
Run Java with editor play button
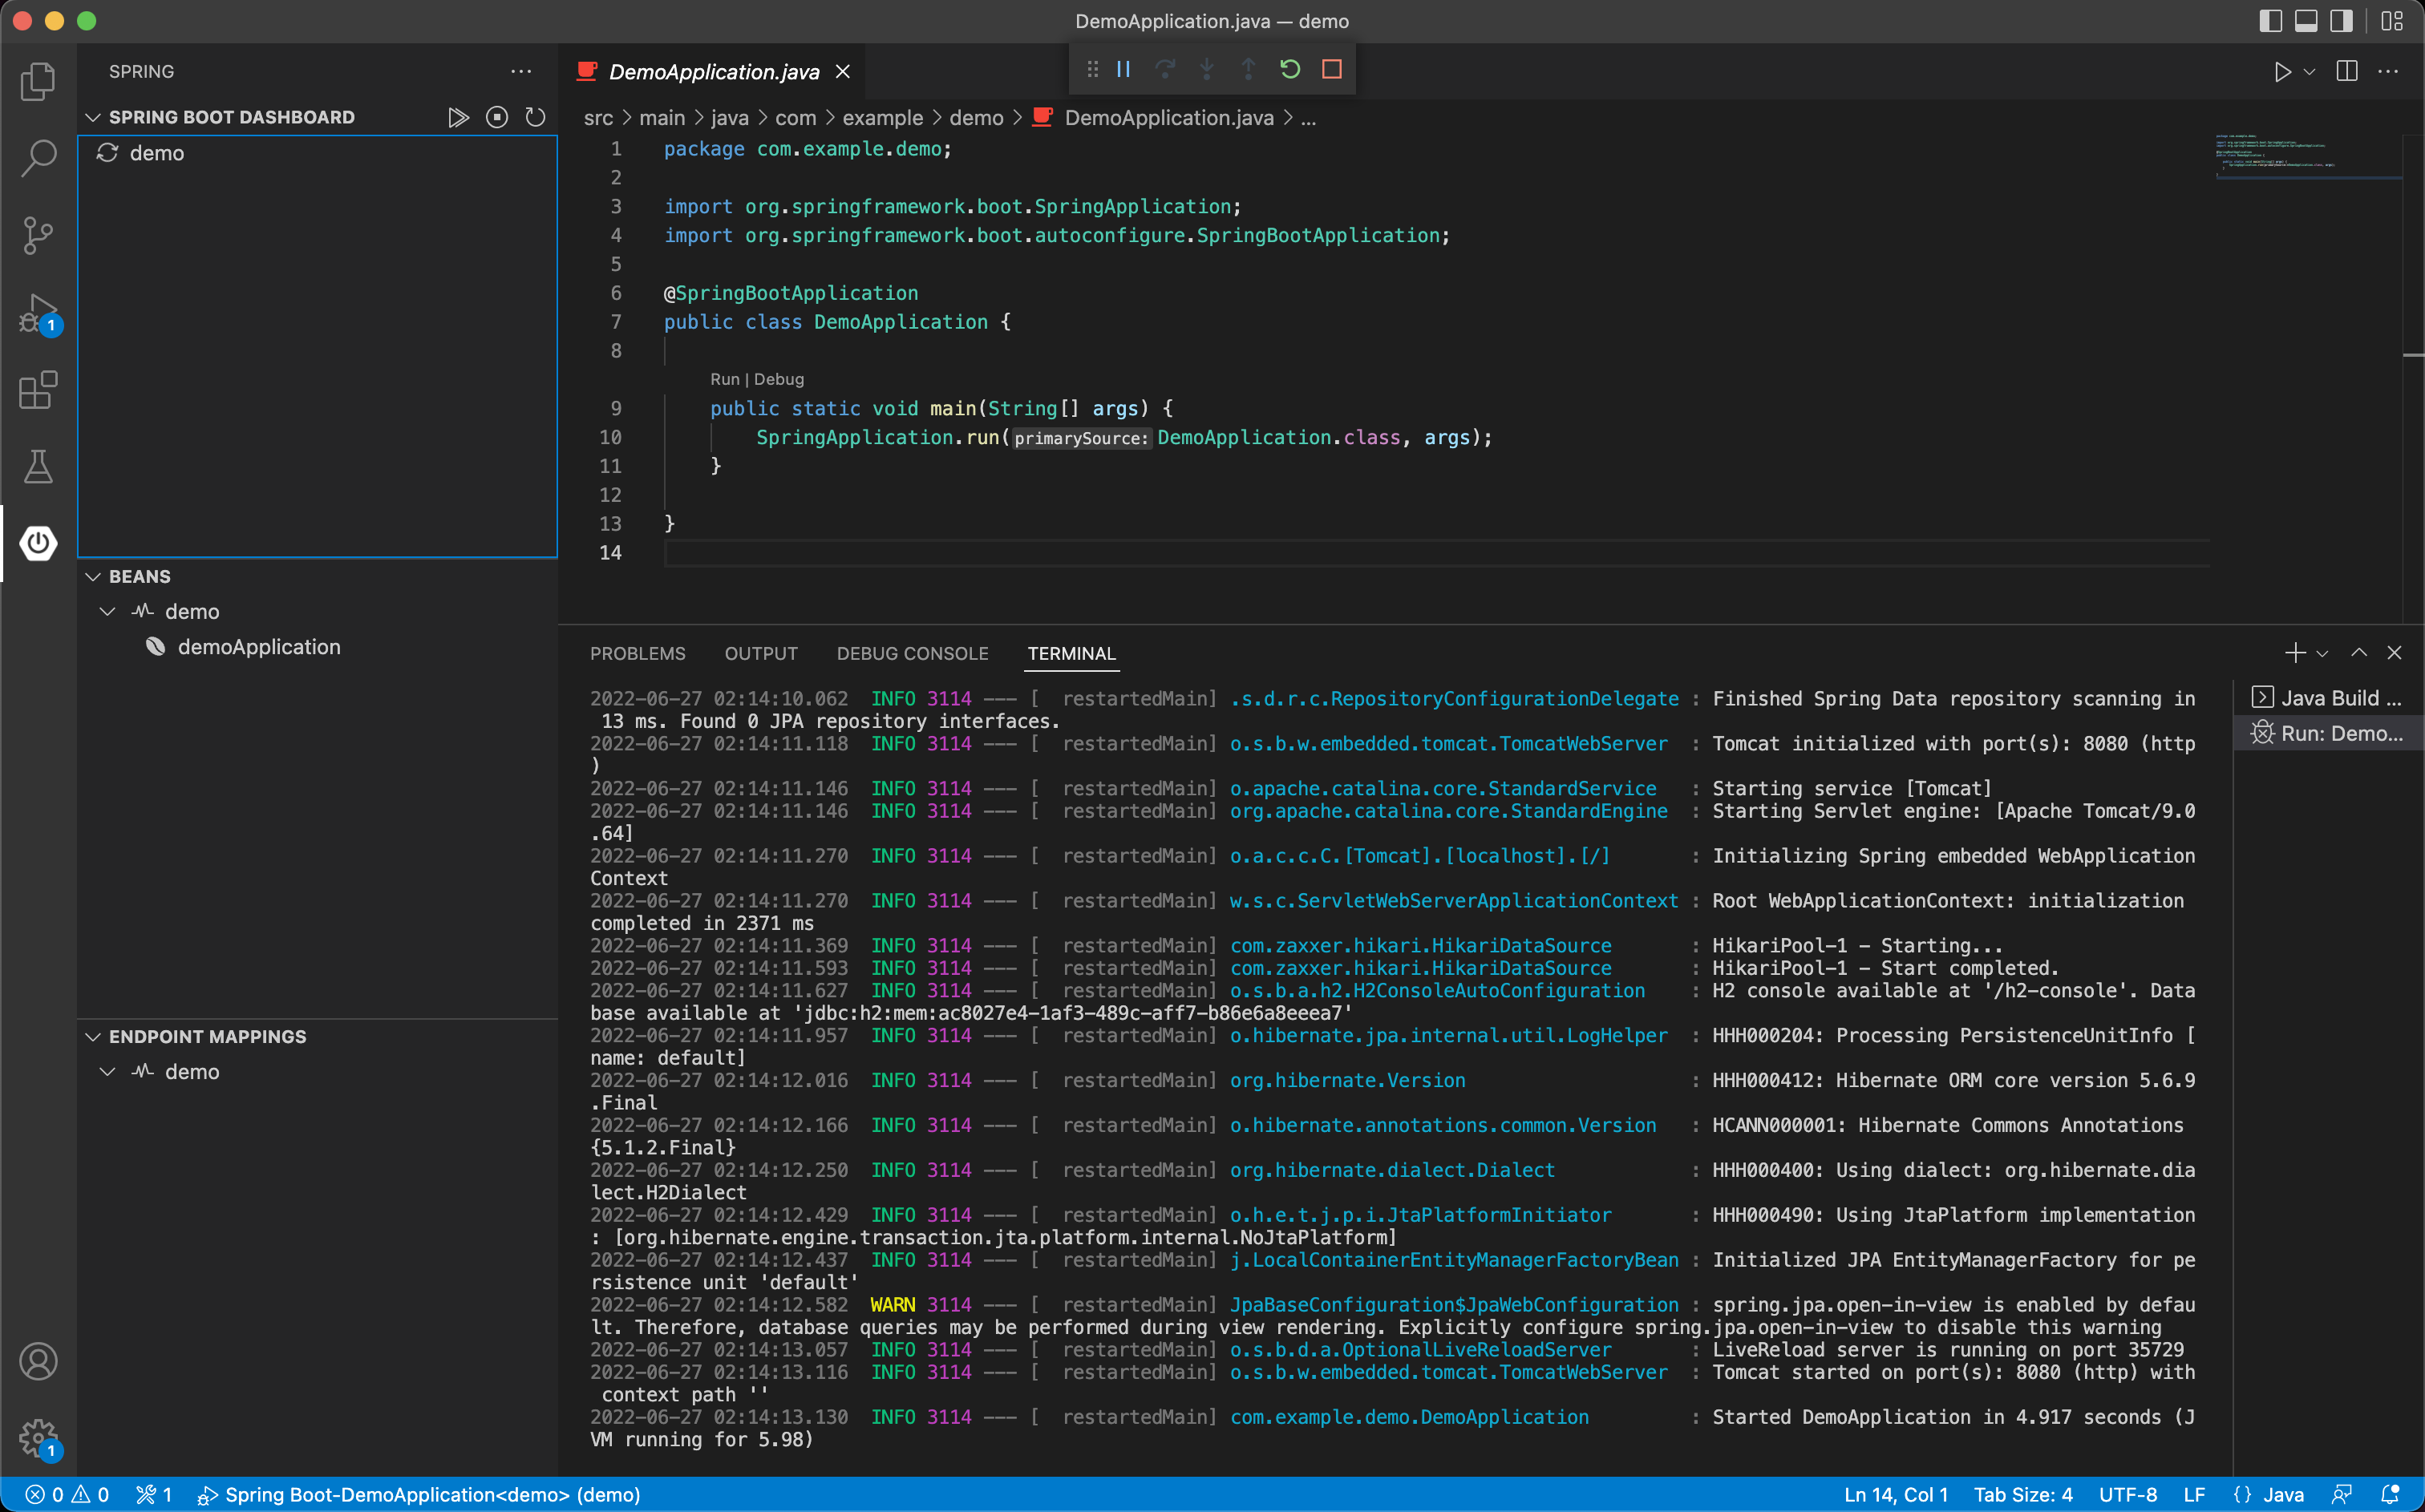tap(2283, 72)
